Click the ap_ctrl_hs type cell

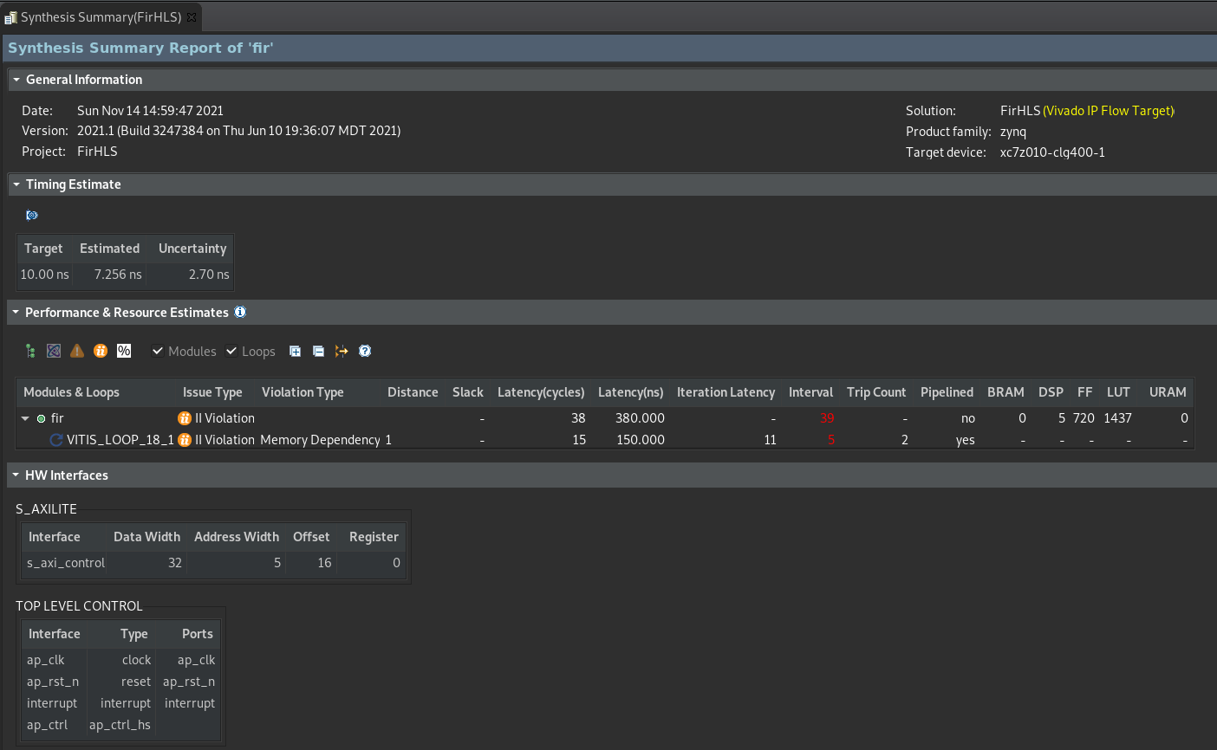pyautogui.click(x=120, y=725)
